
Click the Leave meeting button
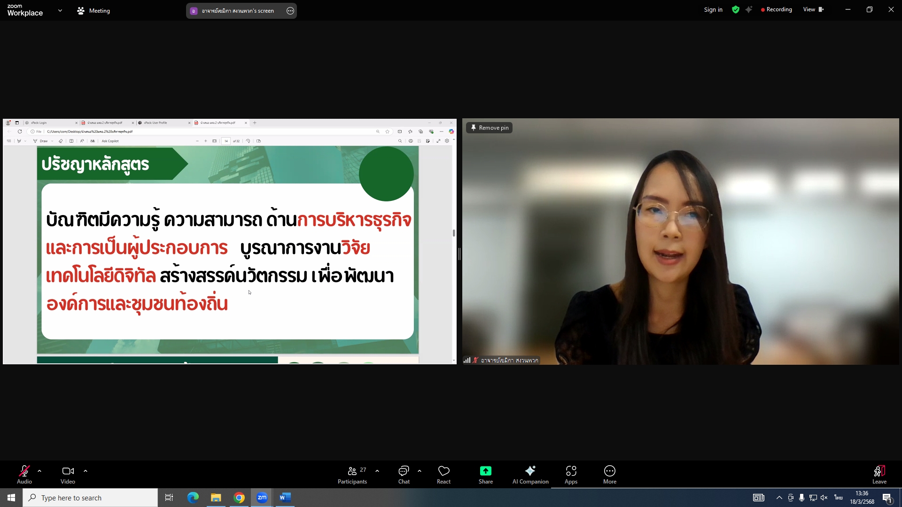tap(879, 474)
